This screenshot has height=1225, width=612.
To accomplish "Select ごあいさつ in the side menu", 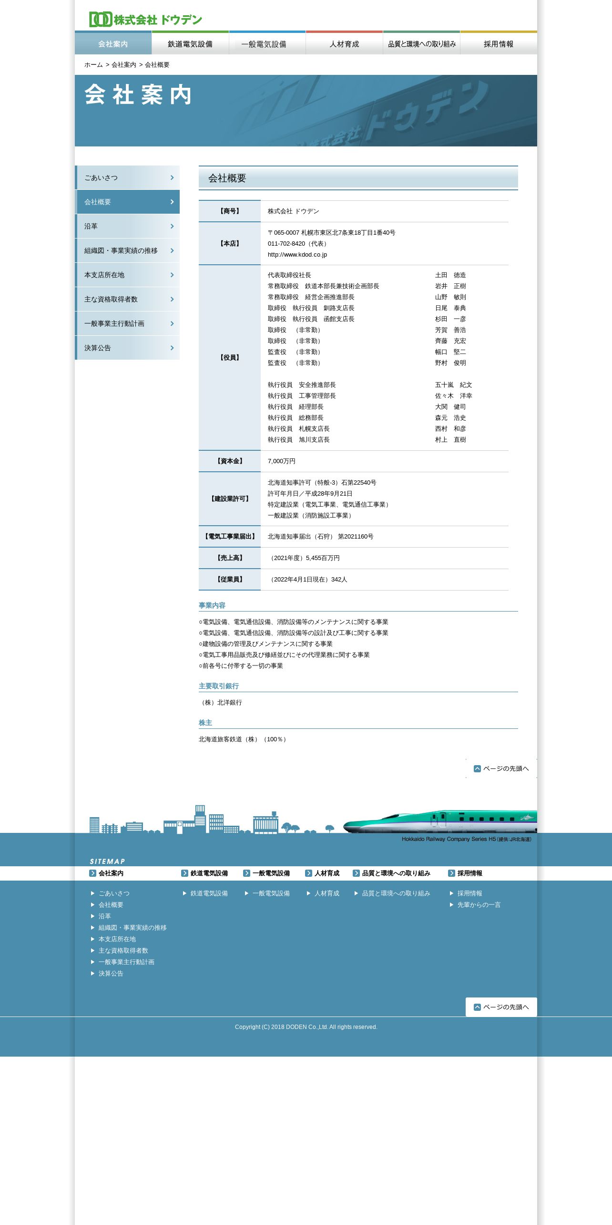I will point(127,177).
